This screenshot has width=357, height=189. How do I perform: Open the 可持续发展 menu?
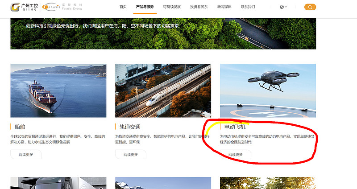(x=172, y=7)
